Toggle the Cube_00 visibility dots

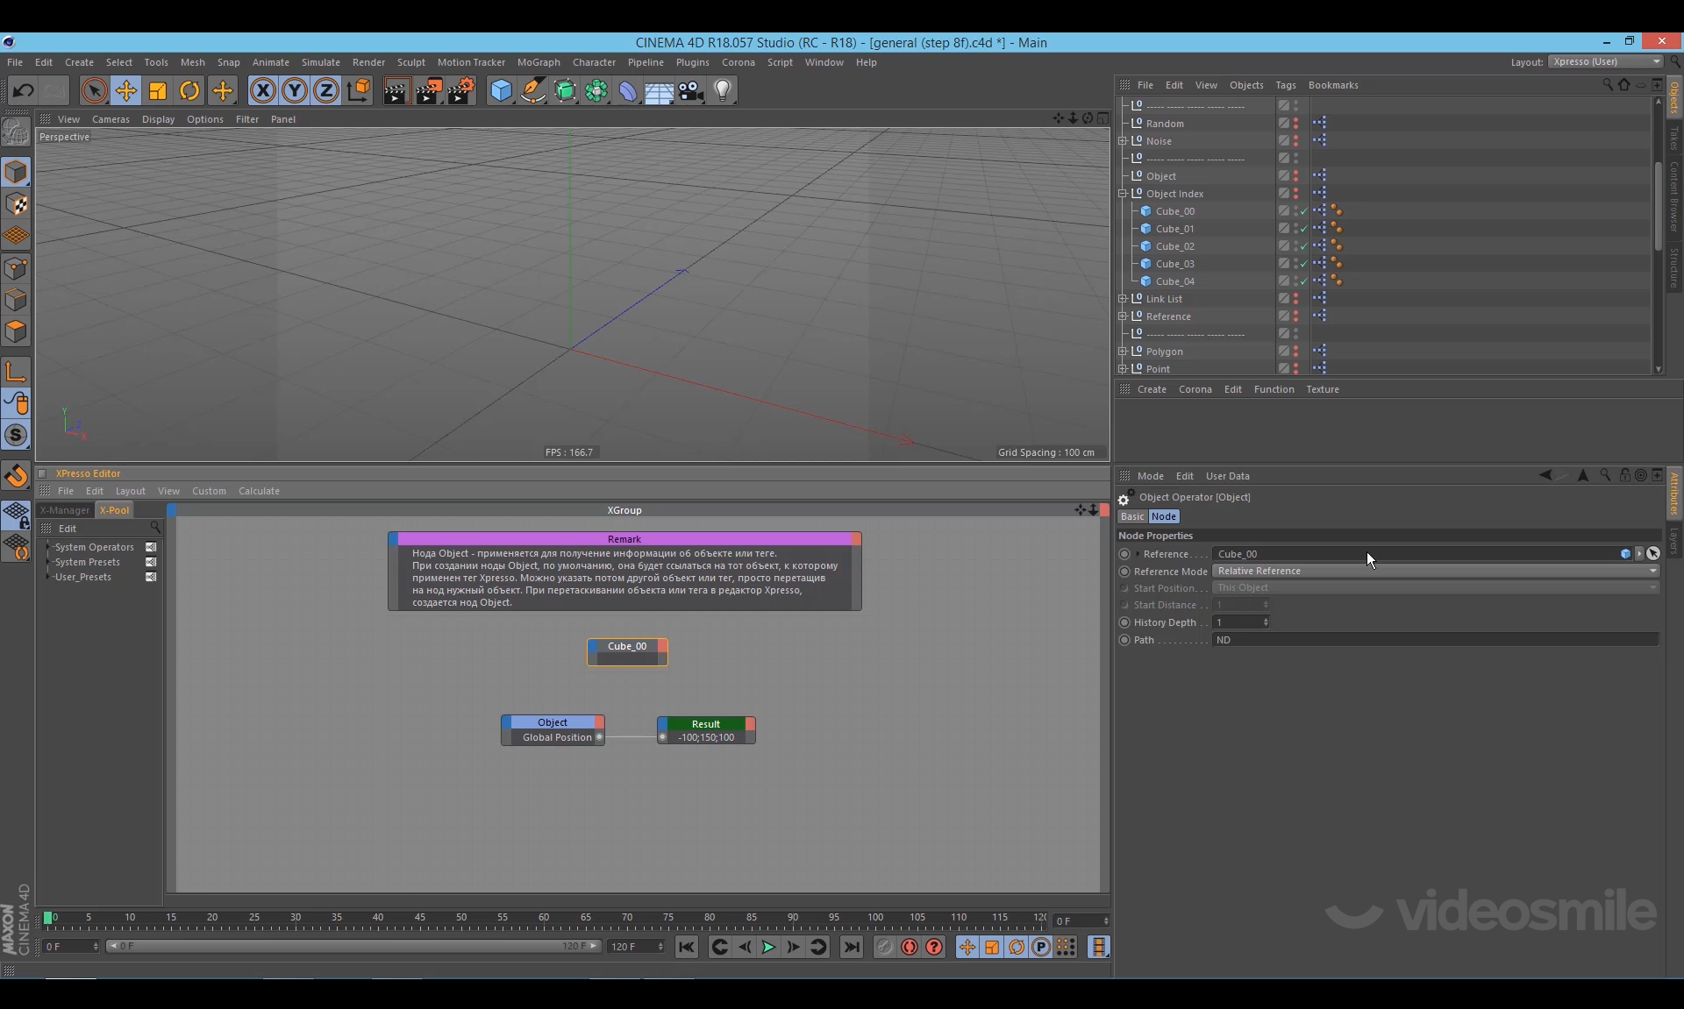click(1296, 211)
